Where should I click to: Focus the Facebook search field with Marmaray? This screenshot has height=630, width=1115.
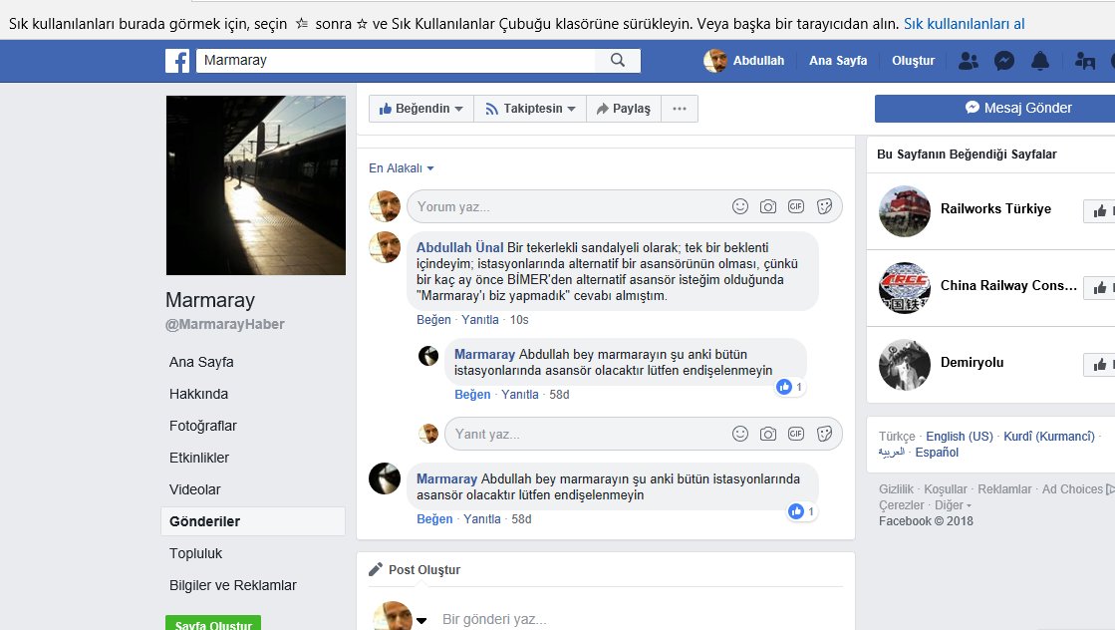coord(397,61)
